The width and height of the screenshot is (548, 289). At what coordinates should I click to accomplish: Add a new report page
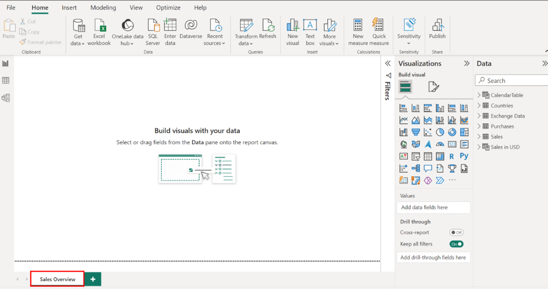click(x=93, y=279)
